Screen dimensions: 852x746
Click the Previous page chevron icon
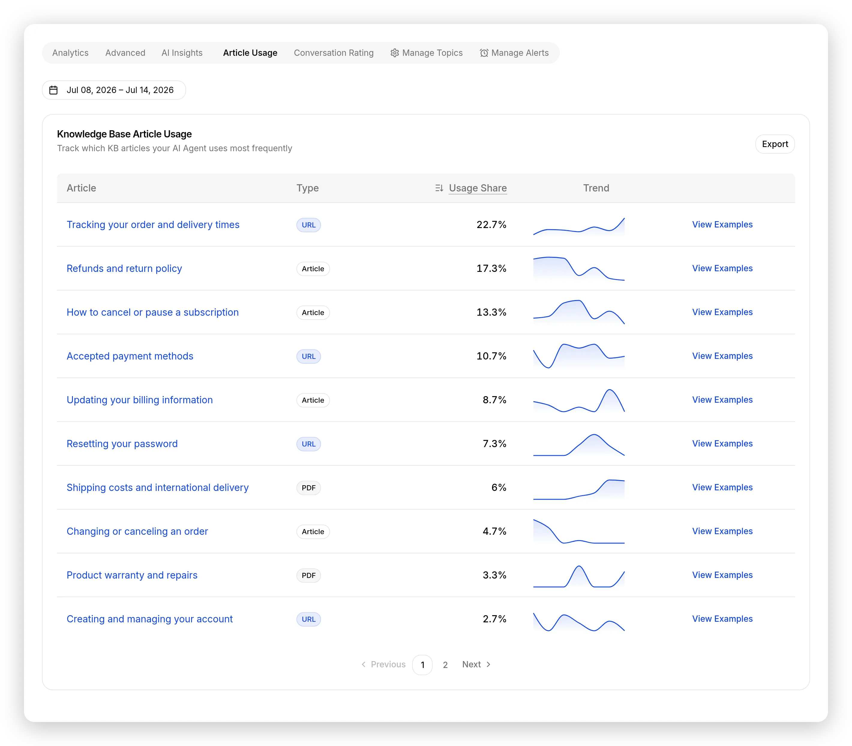[x=363, y=664]
